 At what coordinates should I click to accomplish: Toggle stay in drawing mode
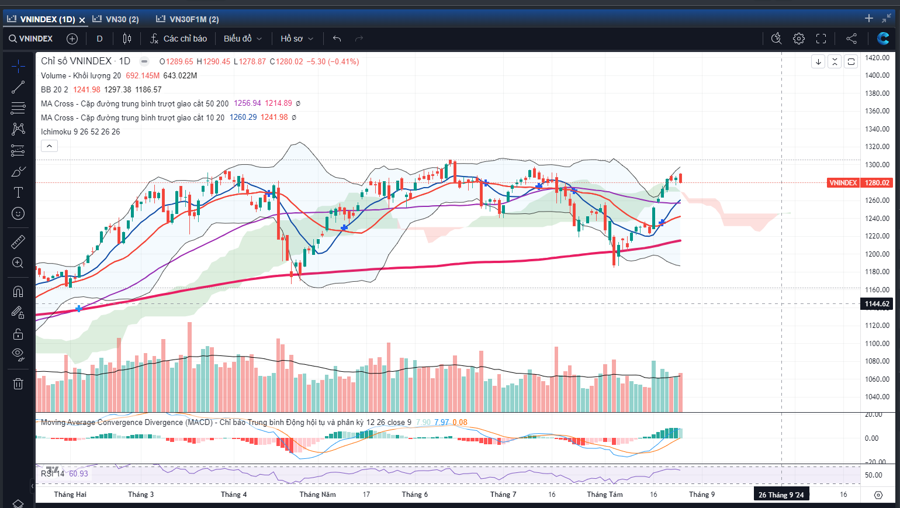click(x=18, y=313)
